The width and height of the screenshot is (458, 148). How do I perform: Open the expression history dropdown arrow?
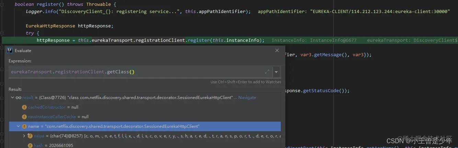(x=276, y=72)
